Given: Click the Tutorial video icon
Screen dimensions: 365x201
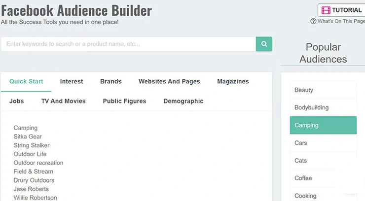Looking at the screenshot, I should (326, 10).
